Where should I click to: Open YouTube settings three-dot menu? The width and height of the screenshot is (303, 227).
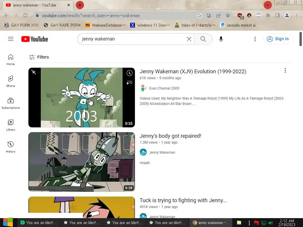pyautogui.click(x=255, y=39)
